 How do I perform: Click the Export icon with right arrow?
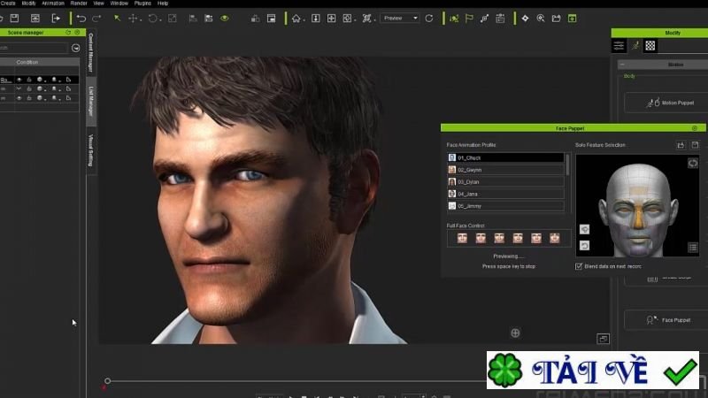click(56, 19)
